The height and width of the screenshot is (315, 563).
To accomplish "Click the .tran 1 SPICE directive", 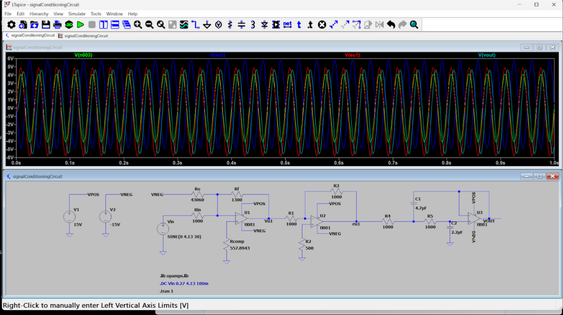I will (166, 291).
